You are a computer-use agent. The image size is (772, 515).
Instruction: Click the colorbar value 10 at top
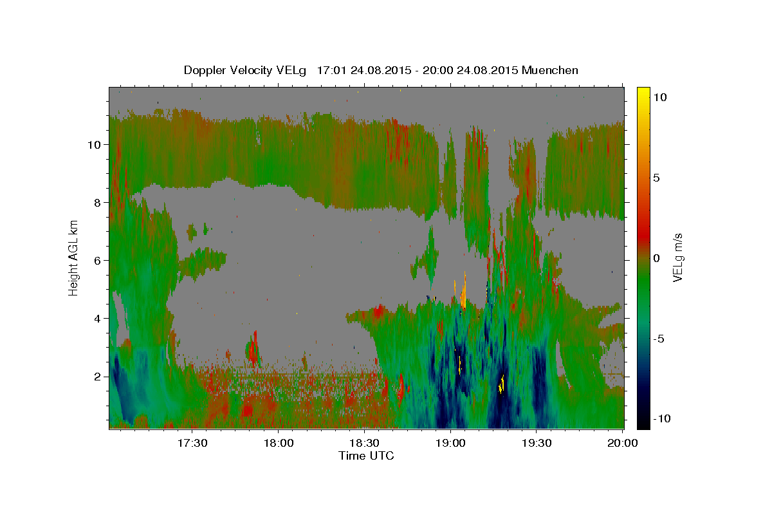(x=659, y=97)
